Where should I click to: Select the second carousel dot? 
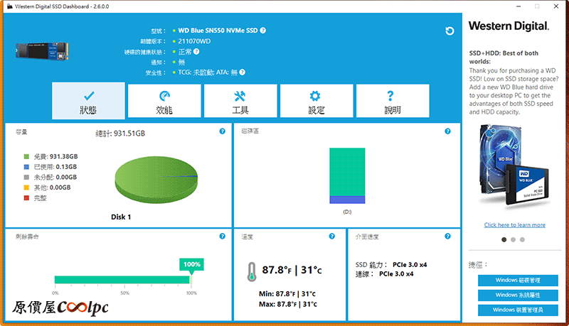coord(513,239)
